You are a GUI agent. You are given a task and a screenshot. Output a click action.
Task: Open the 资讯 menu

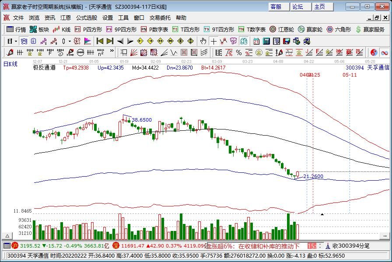[50, 18]
